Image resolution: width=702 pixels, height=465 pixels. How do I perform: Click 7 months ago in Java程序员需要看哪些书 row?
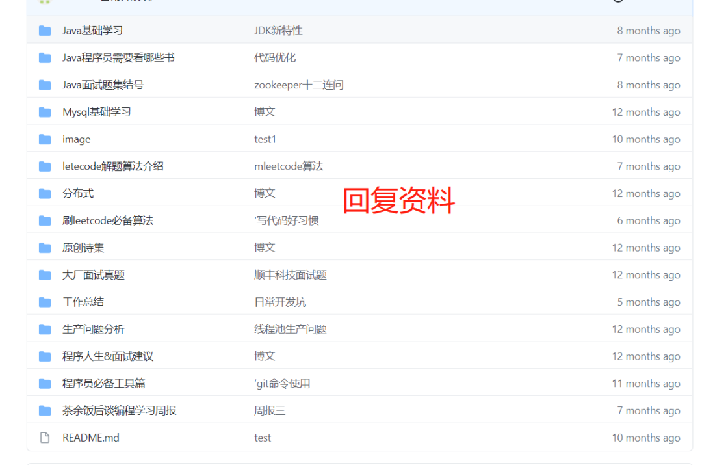(x=649, y=58)
